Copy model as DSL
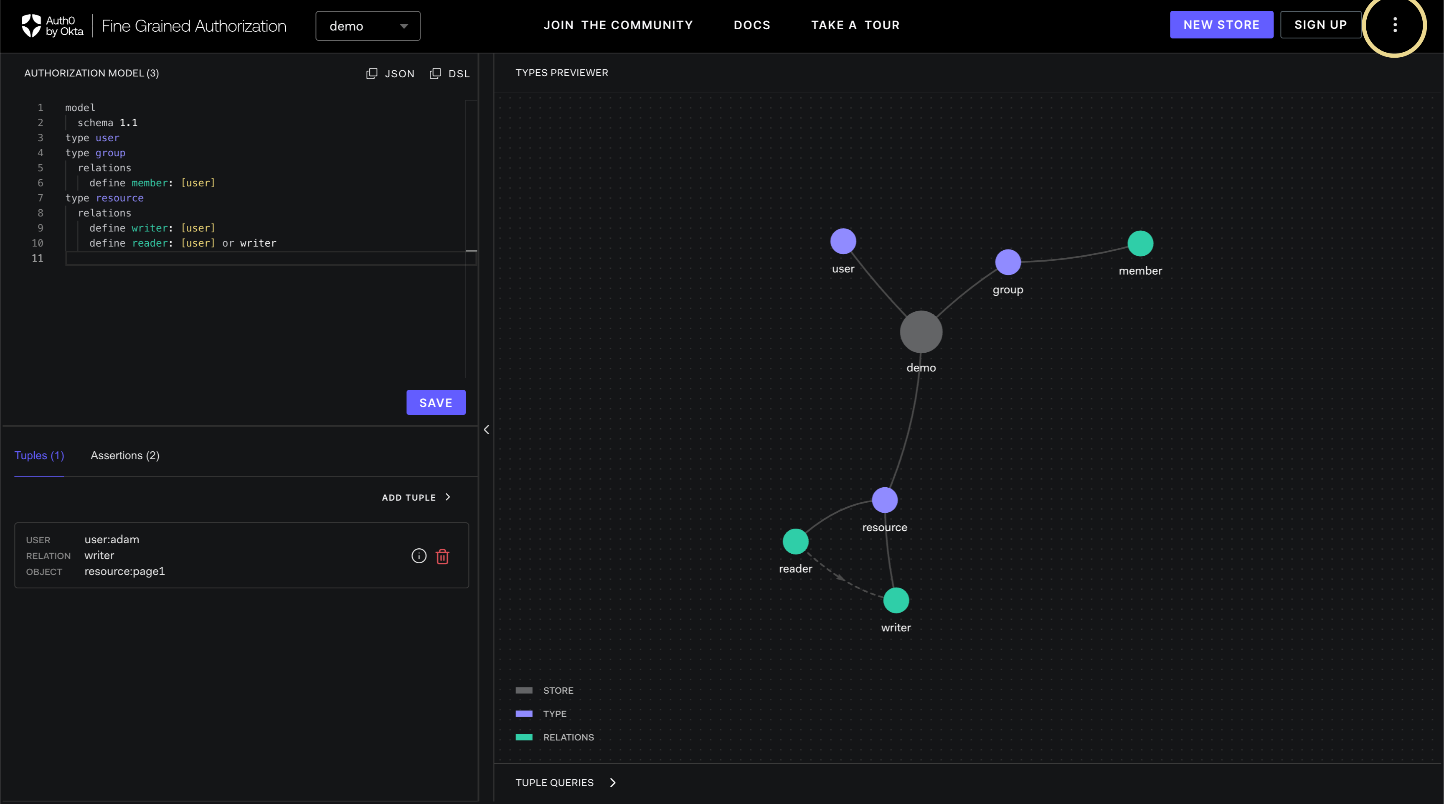This screenshot has width=1444, height=804. pos(449,74)
